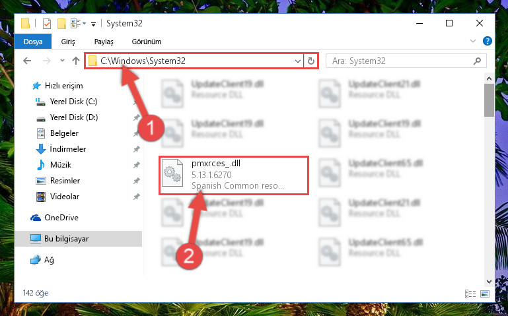Open Customize Quick Access Toolbar dropdown
Viewport: 508px width, 316px height.
coord(93,24)
